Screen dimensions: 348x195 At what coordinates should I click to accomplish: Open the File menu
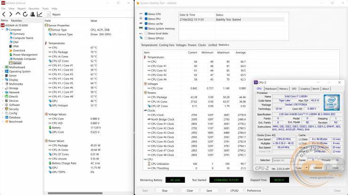pos(3,8)
